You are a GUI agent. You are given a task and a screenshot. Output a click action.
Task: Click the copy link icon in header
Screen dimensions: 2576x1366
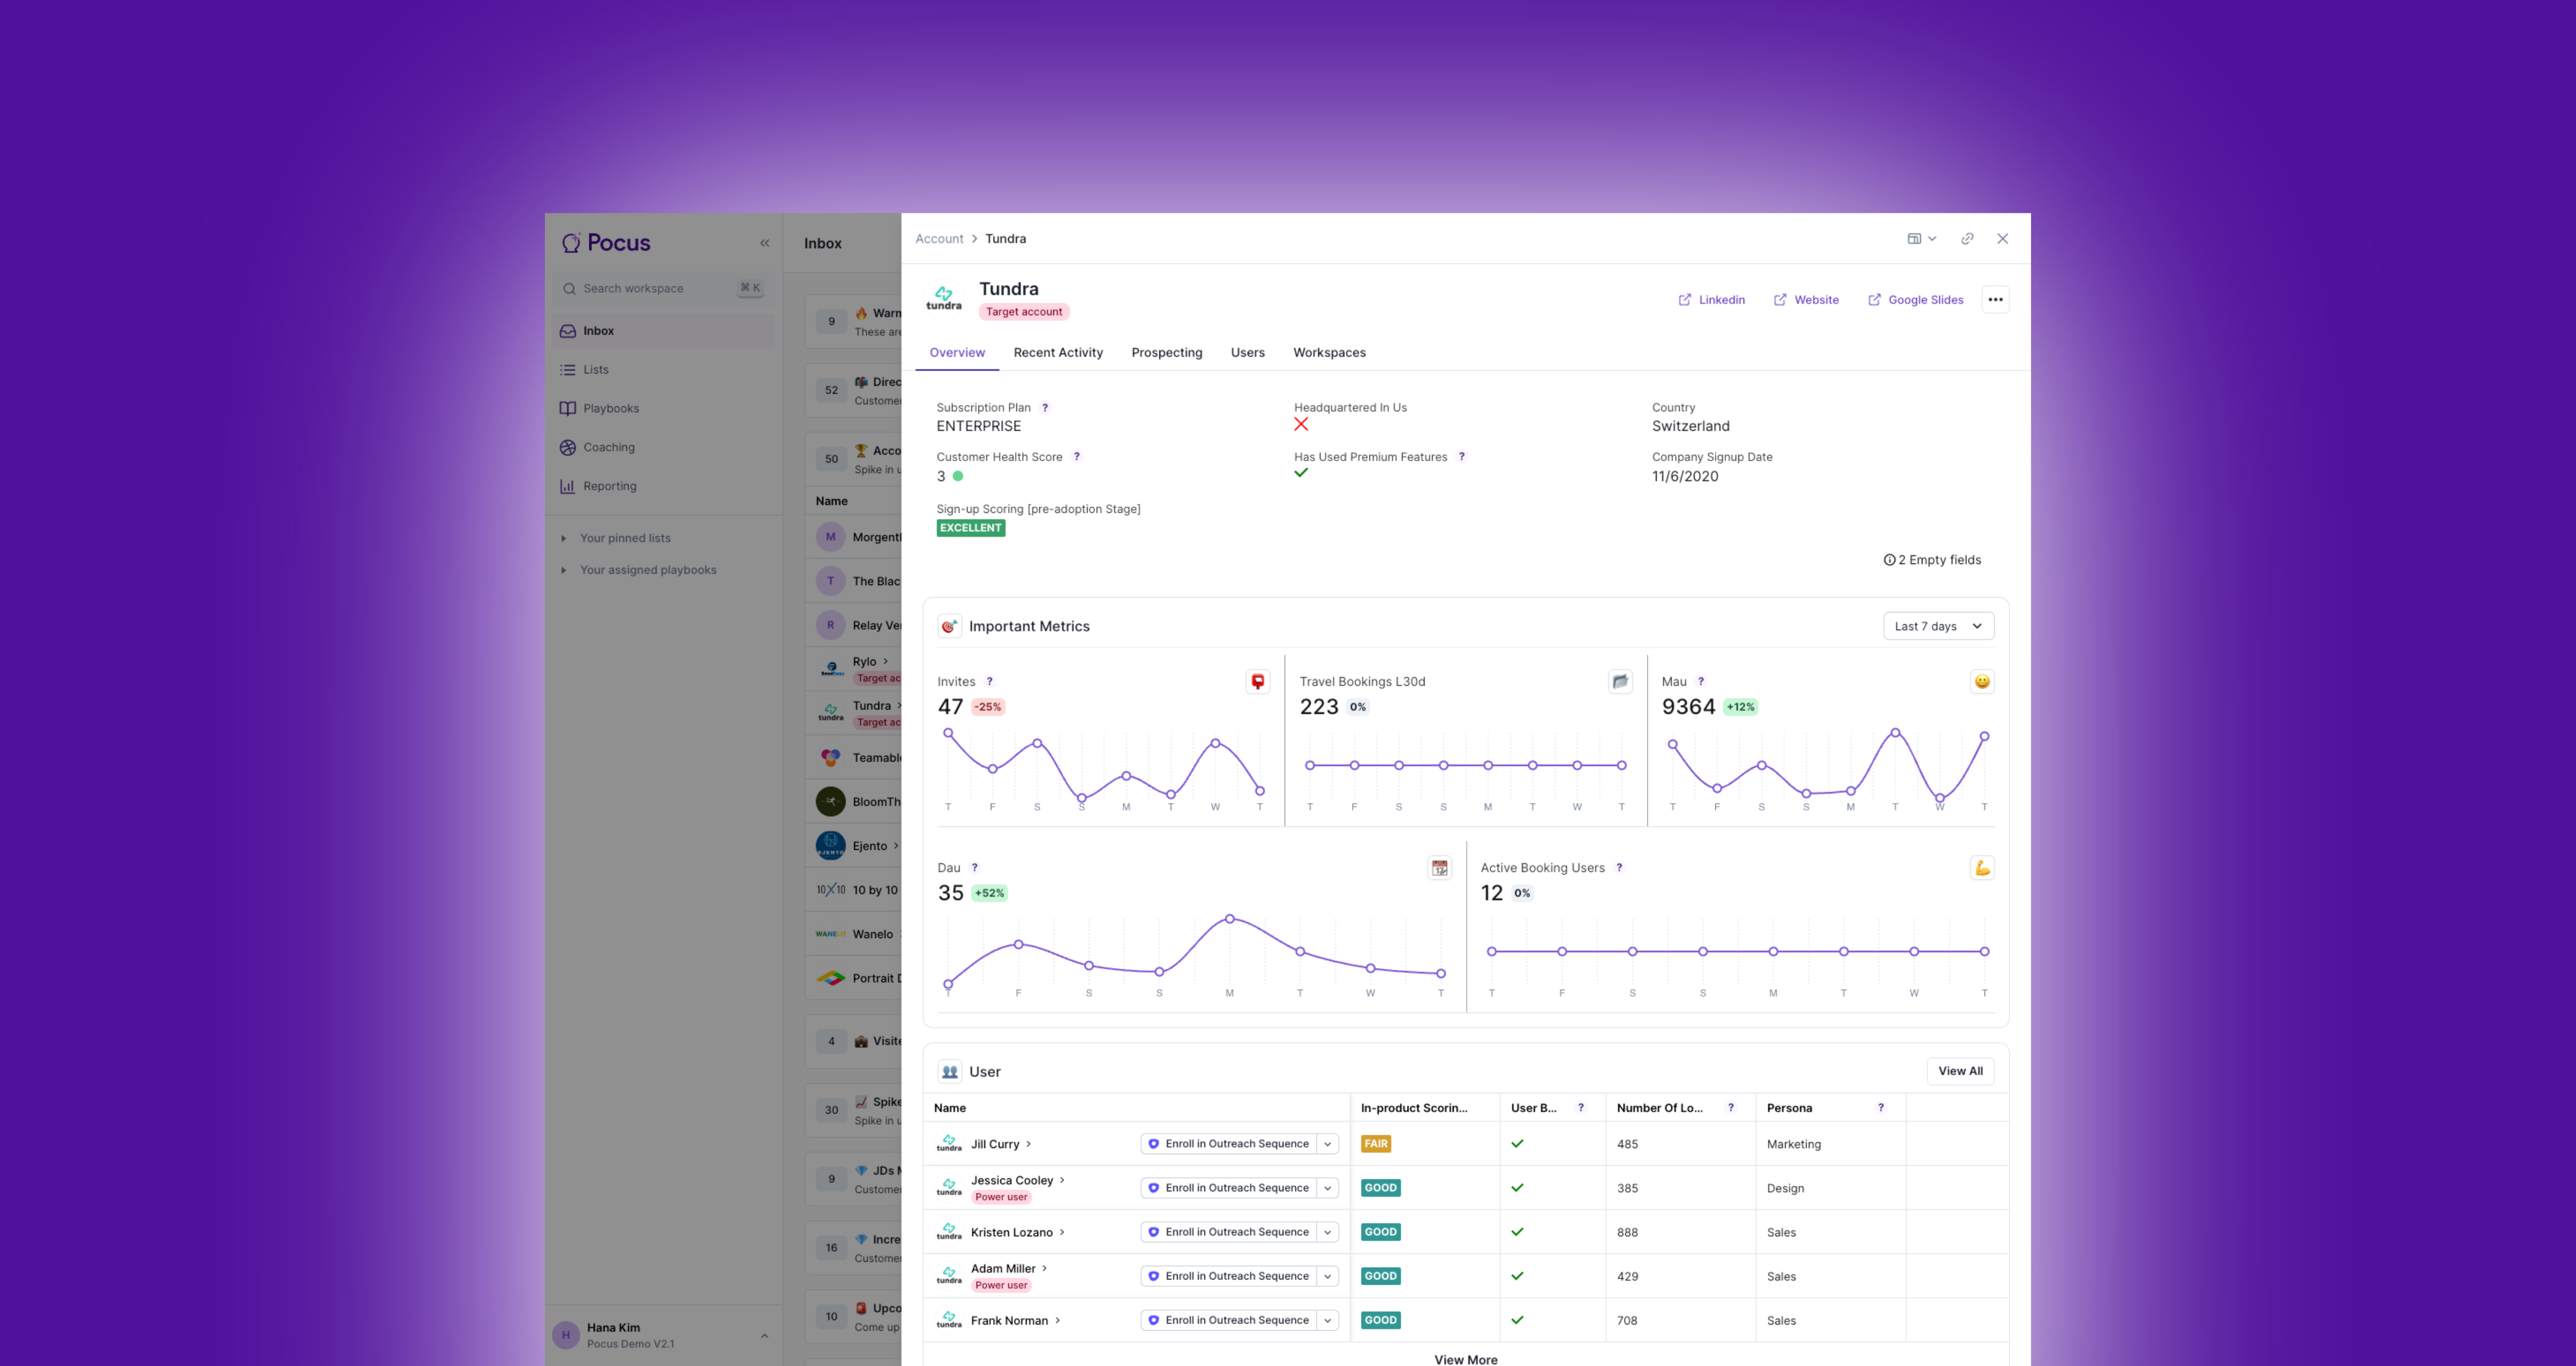[x=1966, y=239]
